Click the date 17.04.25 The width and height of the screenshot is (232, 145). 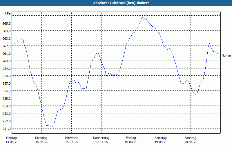101,142
